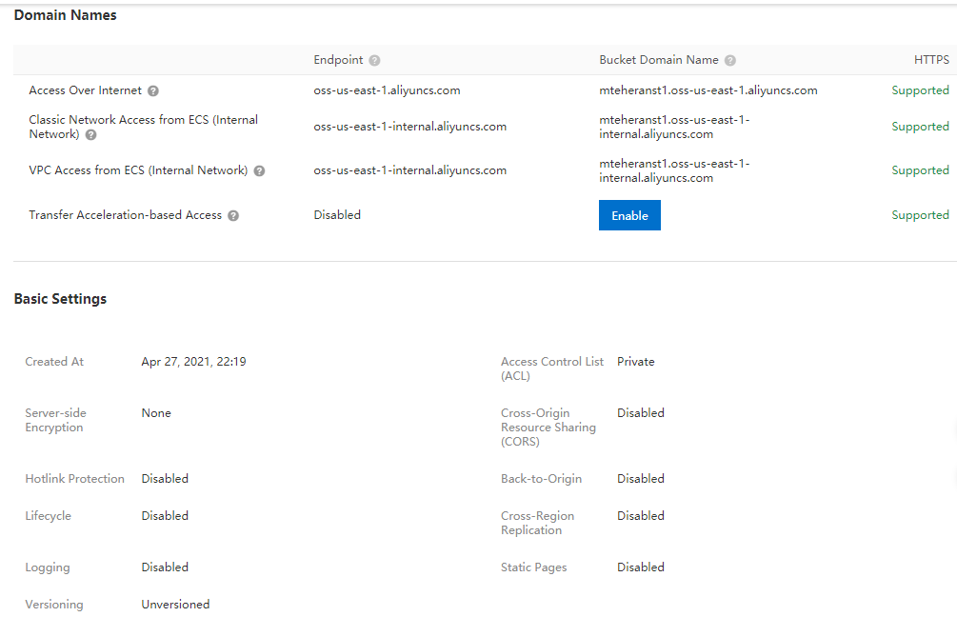Open the Bucket Domain Name help tooltip icon
The height and width of the screenshot is (617, 957).
pyautogui.click(x=730, y=60)
